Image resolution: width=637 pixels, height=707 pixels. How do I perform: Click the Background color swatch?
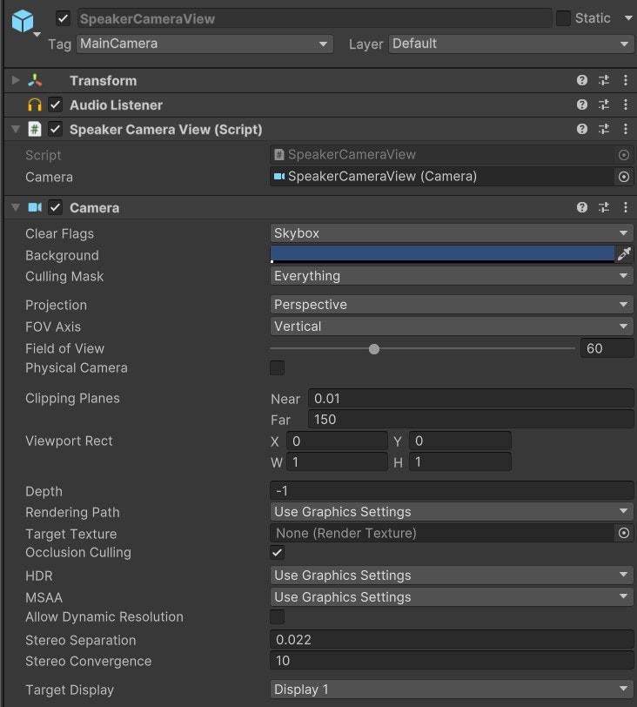(x=442, y=254)
